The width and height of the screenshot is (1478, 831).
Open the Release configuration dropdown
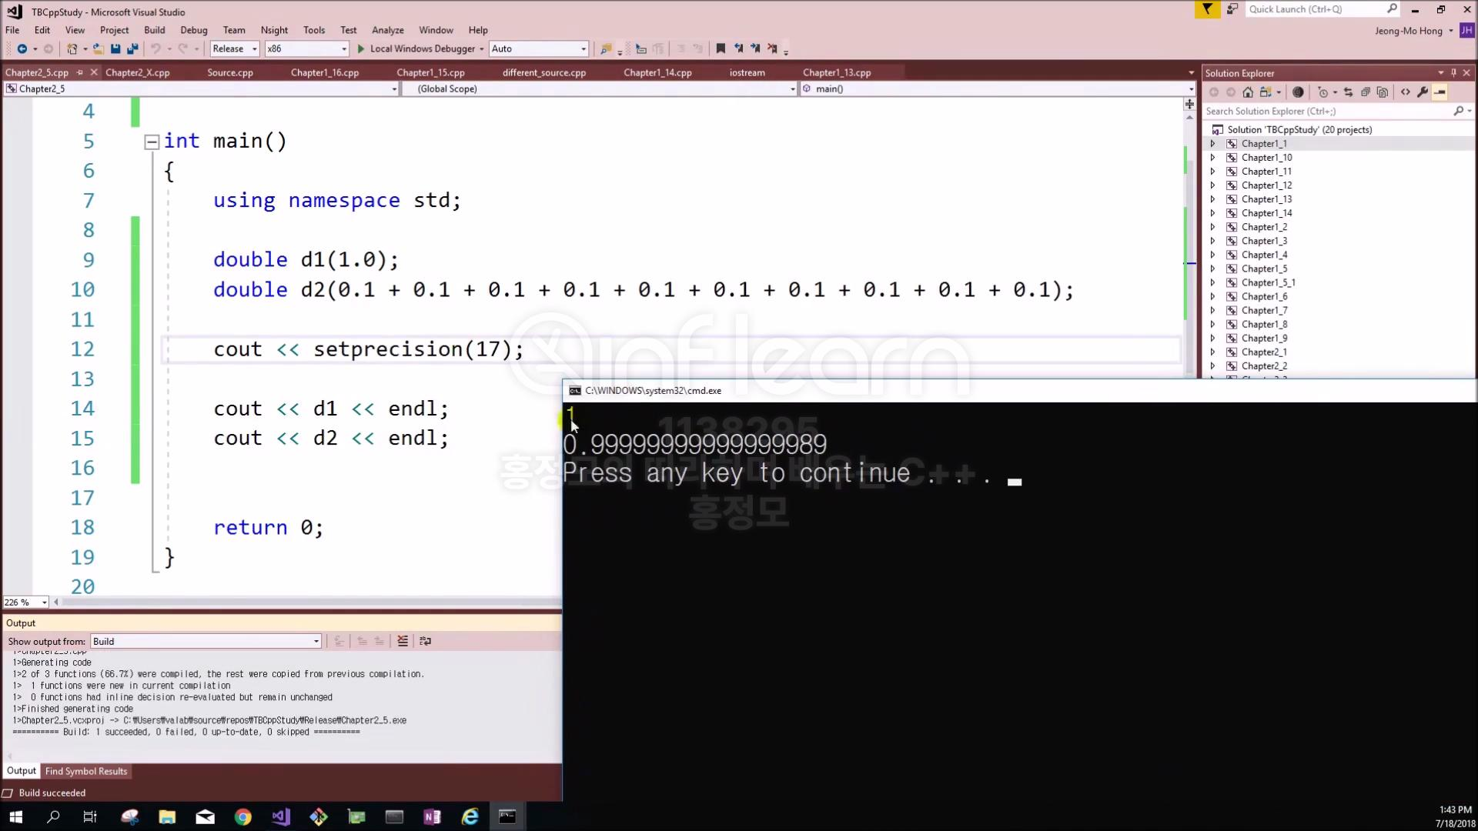(235, 48)
